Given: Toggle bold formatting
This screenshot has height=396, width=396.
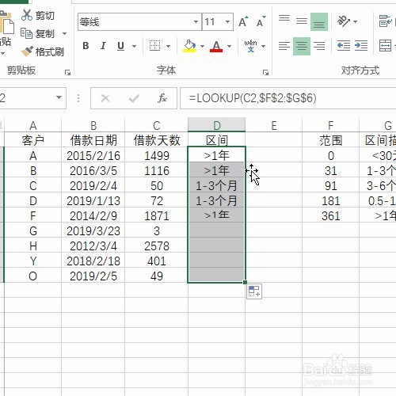Looking at the screenshot, I should click(x=86, y=46).
